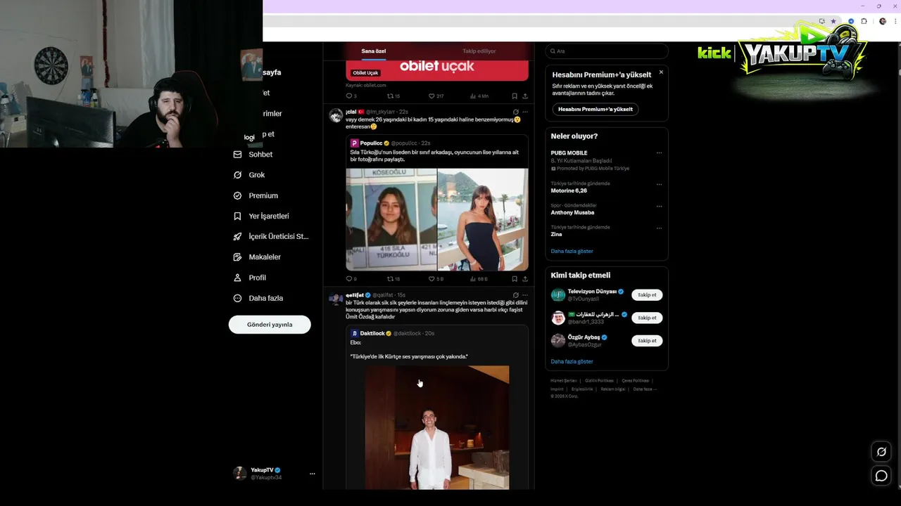The height and width of the screenshot is (506, 901).
Task: Open YakupTV account switcher menu dots
Action: pos(312,474)
